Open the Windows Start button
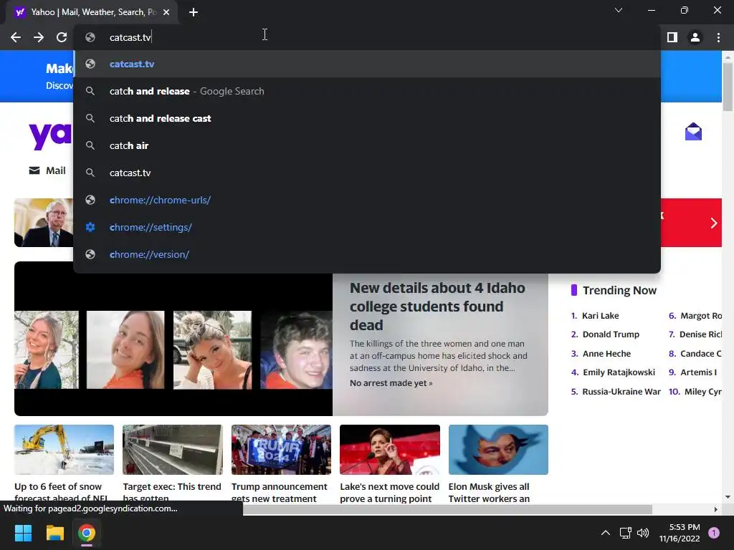The image size is (734, 550). [x=23, y=533]
